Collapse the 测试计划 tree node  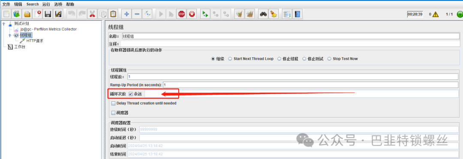pyautogui.click(x=4, y=24)
